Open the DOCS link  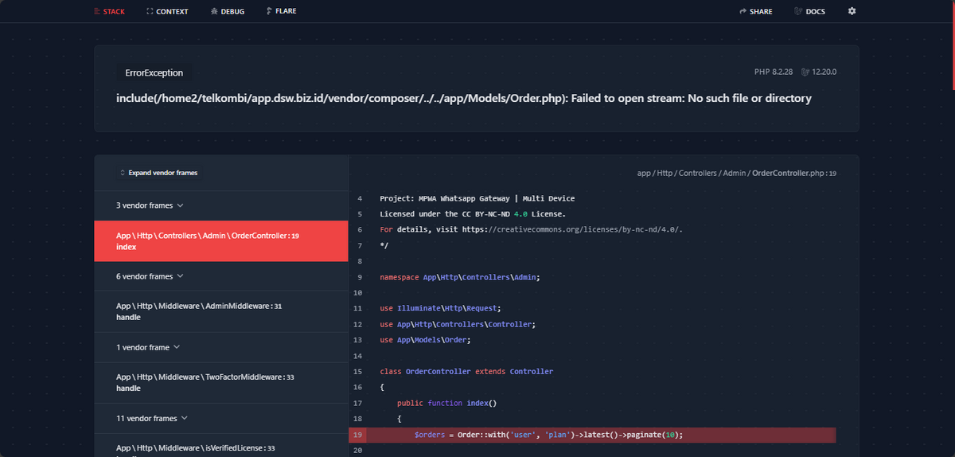[809, 11]
